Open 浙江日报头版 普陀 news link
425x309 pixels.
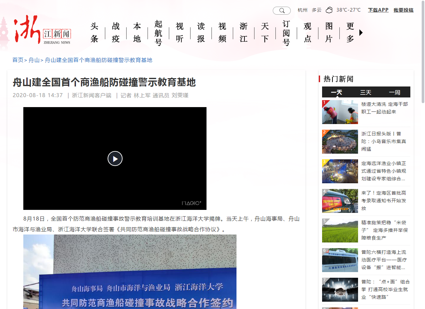[x=384, y=141]
